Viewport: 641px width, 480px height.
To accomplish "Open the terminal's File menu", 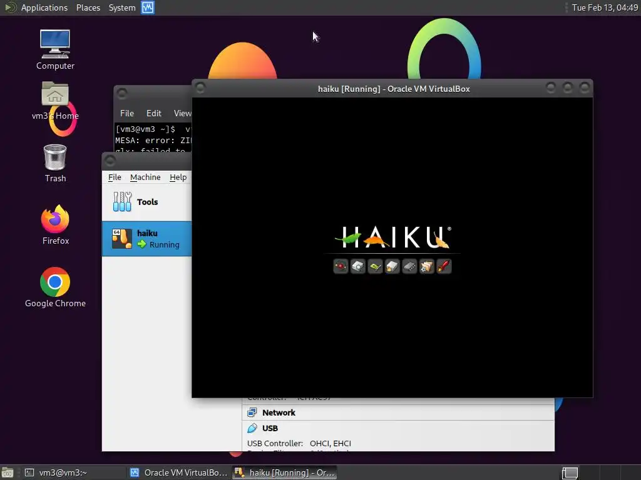I will (x=126, y=114).
